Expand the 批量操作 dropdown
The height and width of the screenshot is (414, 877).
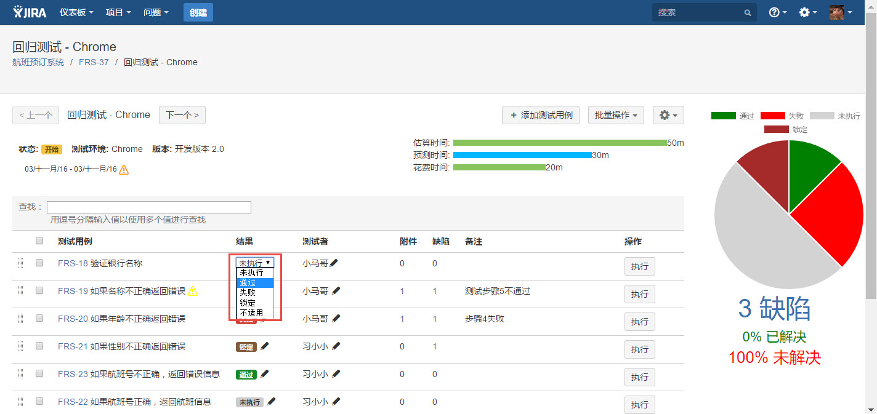[x=616, y=115]
